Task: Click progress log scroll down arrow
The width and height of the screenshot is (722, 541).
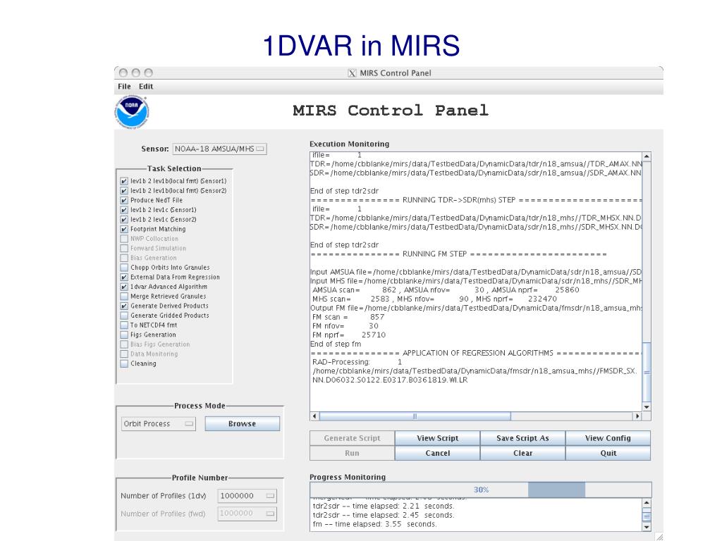Action: click(x=647, y=527)
